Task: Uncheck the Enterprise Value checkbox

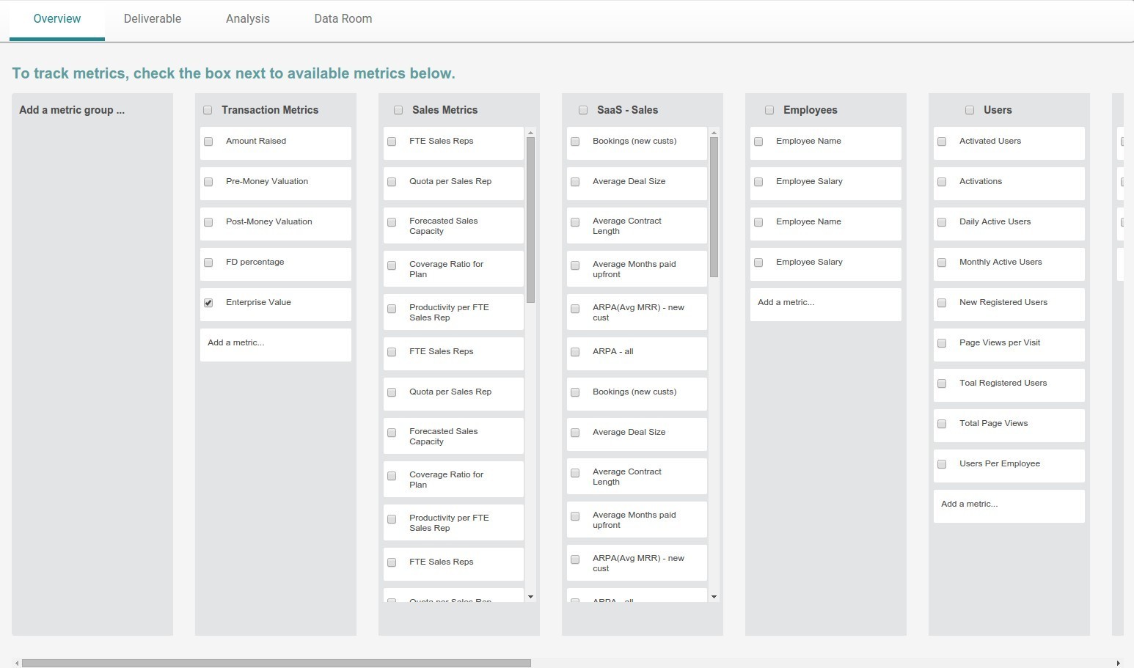Action: point(208,303)
